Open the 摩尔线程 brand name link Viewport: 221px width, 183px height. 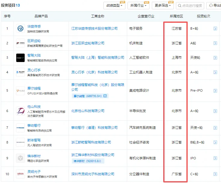pyautogui.click(x=34, y=88)
